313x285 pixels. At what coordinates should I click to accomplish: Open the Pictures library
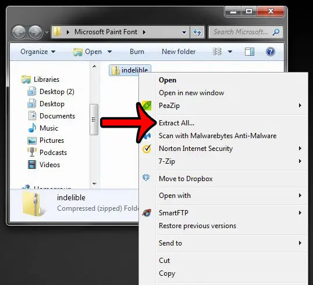pos(46,140)
